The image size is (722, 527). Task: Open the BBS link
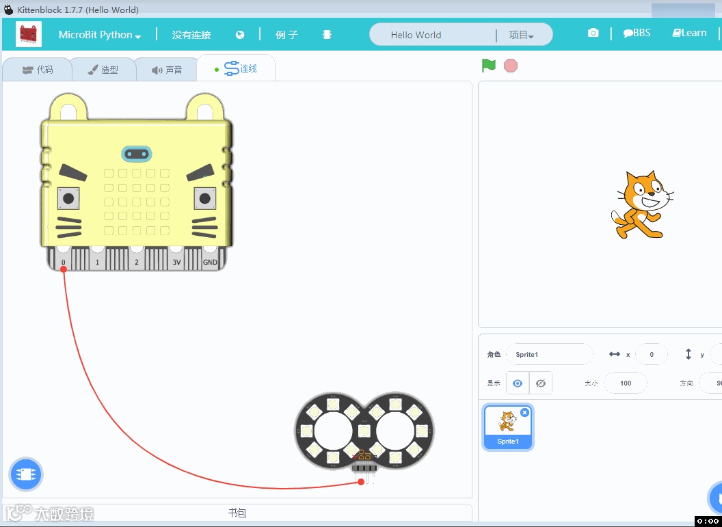click(x=637, y=33)
